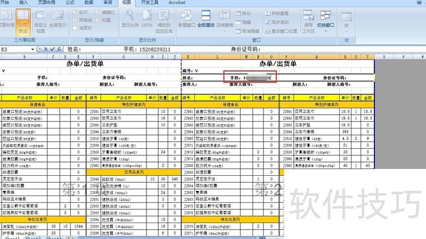Open the 开始 Home ribbon tab
This screenshot has width=426, height=239.
[5, 3]
